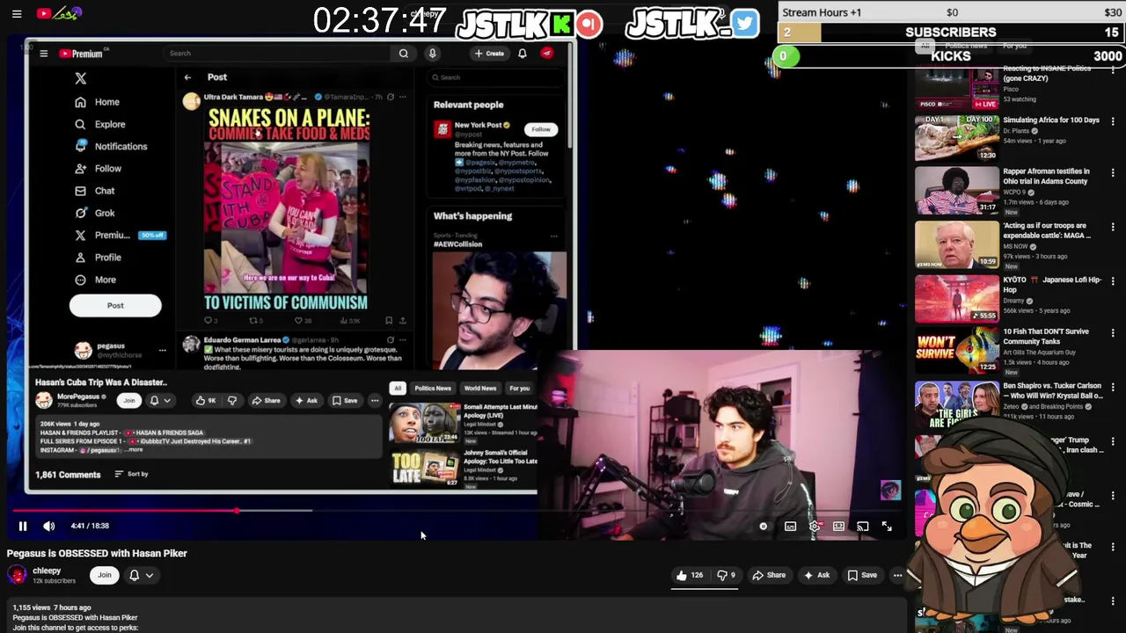
Task: Open options menu for Ben Shapiro video
Action: [x=1113, y=387]
